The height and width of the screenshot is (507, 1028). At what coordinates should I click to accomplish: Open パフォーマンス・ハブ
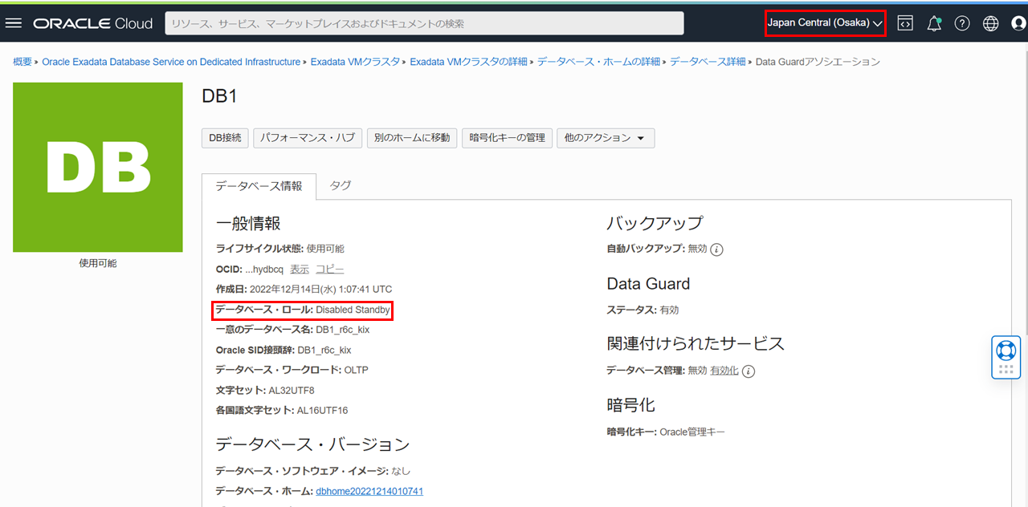pos(308,138)
